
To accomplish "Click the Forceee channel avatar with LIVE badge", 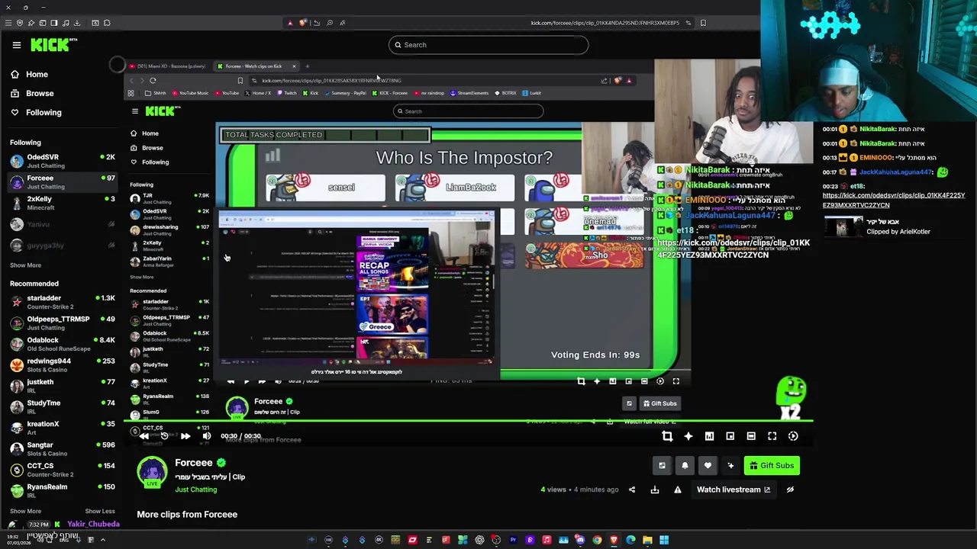I will click(152, 472).
